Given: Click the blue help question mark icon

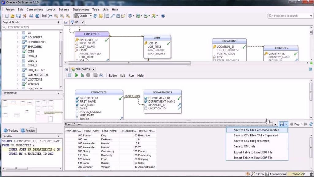Looking at the screenshot, I should 163,16.
